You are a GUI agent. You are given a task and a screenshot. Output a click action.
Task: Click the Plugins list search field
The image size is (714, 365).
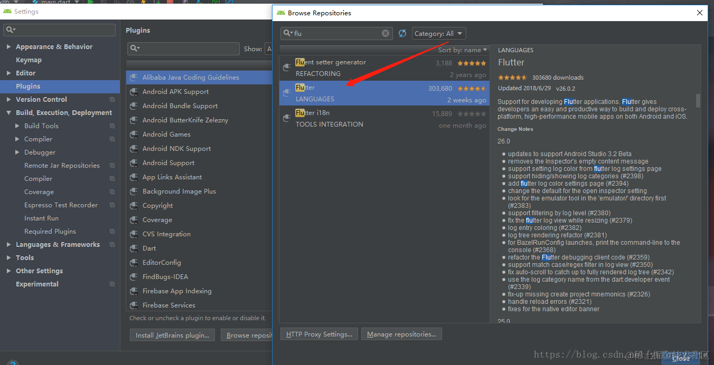coord(183,49)
